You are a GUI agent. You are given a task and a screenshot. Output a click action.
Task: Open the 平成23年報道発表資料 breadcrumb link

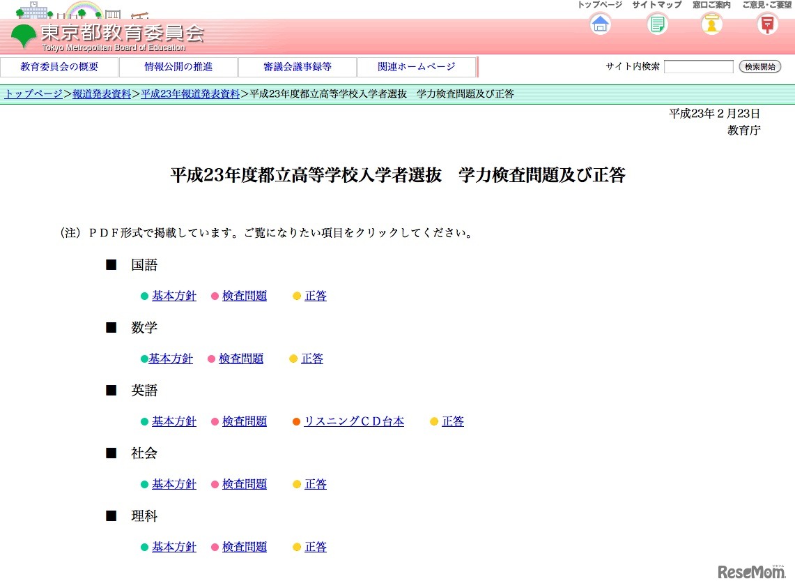(x=190, y=93)
